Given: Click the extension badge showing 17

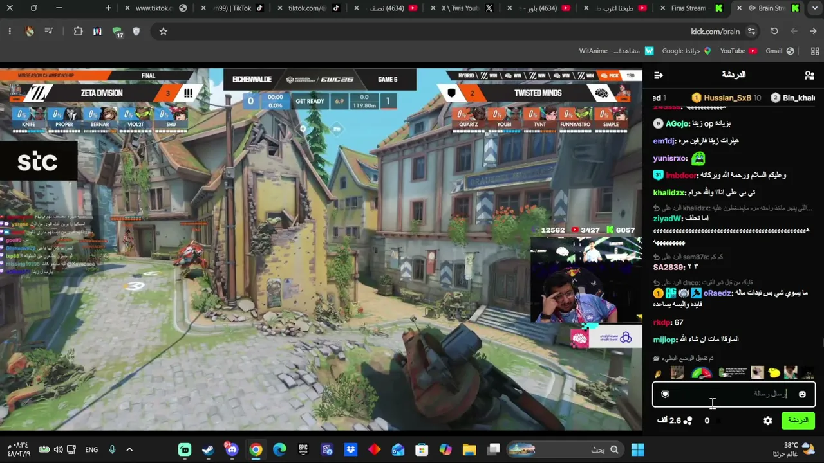Looking at the screenshot, I should point(117,32).
